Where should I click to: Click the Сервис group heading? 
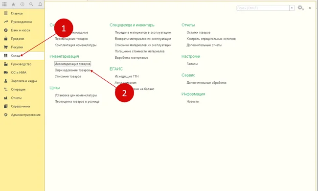click(x=188, y=75)
